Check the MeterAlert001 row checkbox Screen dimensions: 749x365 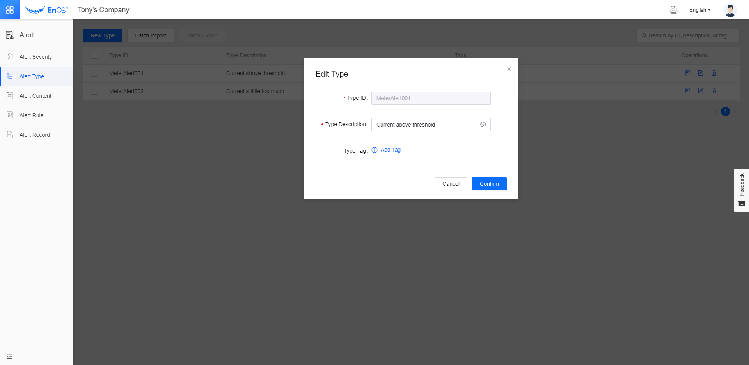tap(94, 73)
